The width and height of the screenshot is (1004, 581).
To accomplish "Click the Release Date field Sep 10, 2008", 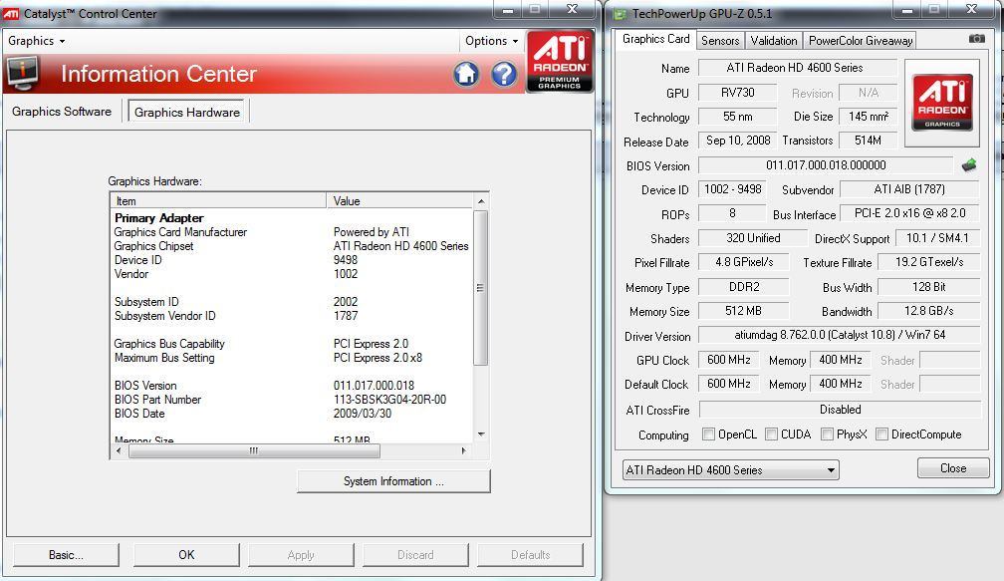I will coord(738,141).
